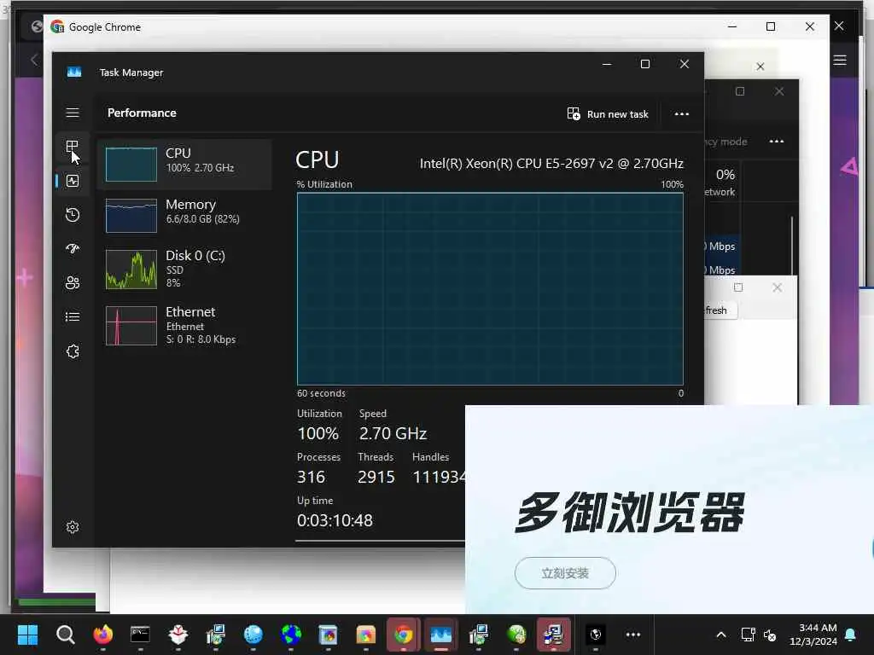The height and width of the screenshot is (655, 874).
Task: Click the 316 Processes count
Action: [x=311, y=477]
